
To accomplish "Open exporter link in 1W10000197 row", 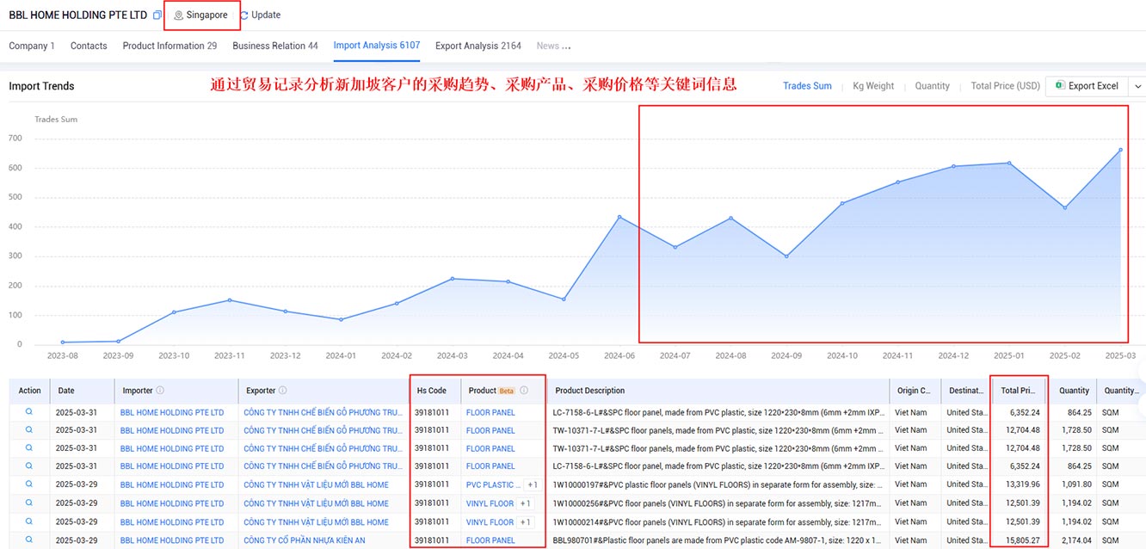I will (316, 484).
